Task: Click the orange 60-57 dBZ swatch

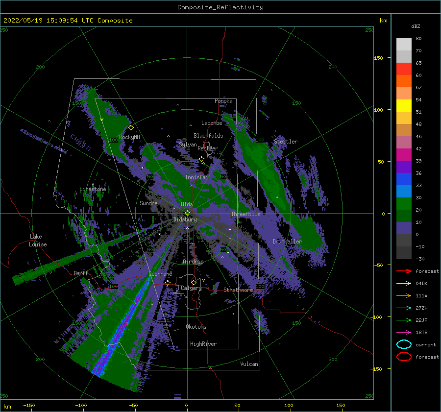Action: pyautogui.click(x=404, y=81)
